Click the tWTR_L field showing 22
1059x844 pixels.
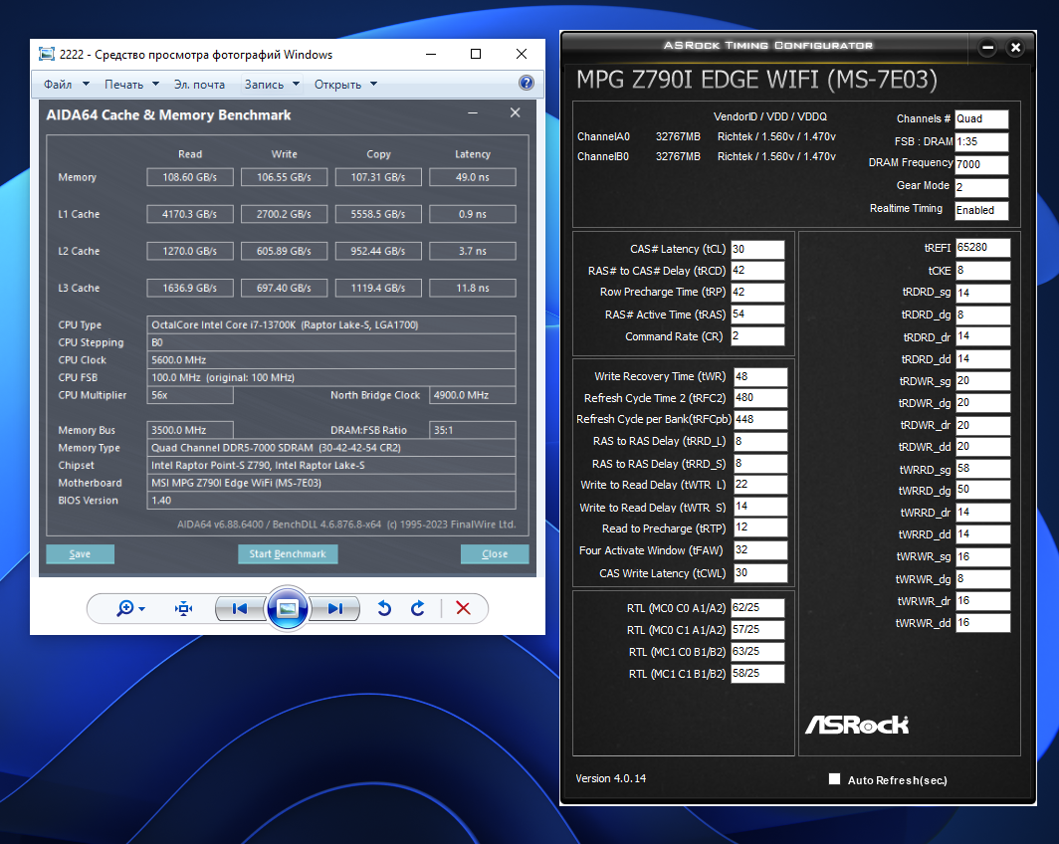coord(760,484)
